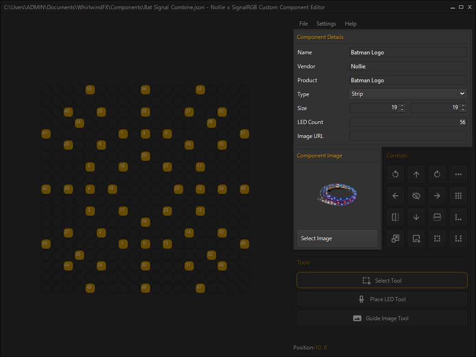
Task: Select LED number 38 on the grid
Action: click(x=145, y=112)
